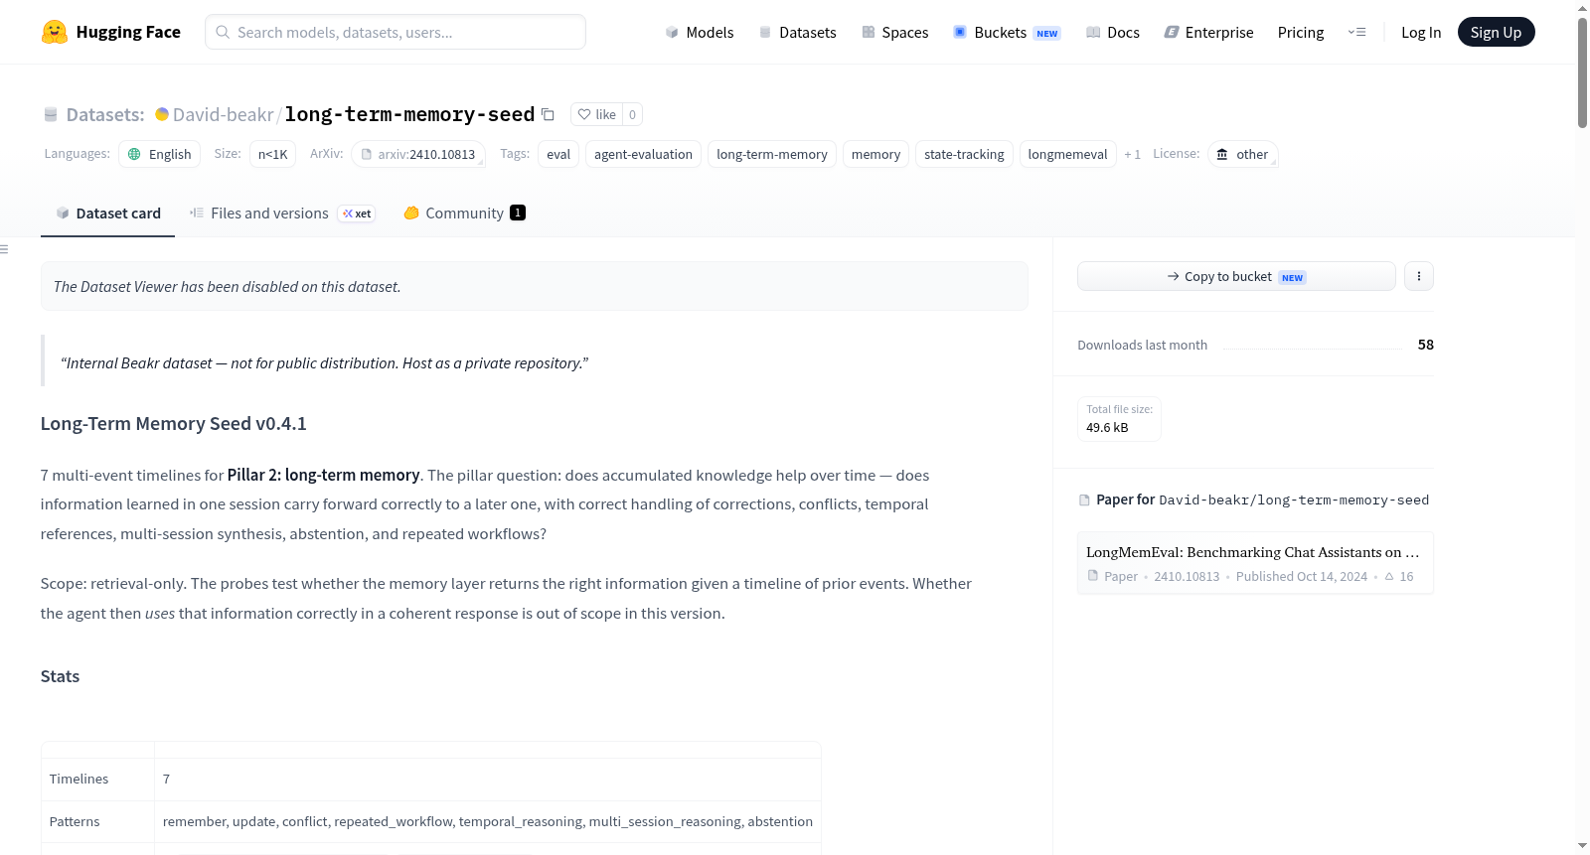1590x855 pixels.
Task: Switch to the Dataset card tab
Action: click(107, 214)
